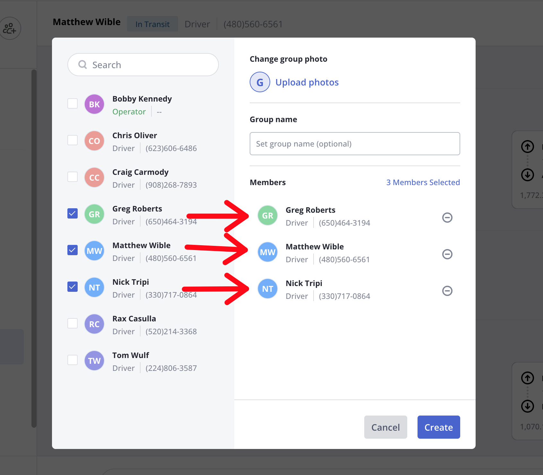Click the Upload photos link
The width and height of the screenshot is (543, 475).
307,82
